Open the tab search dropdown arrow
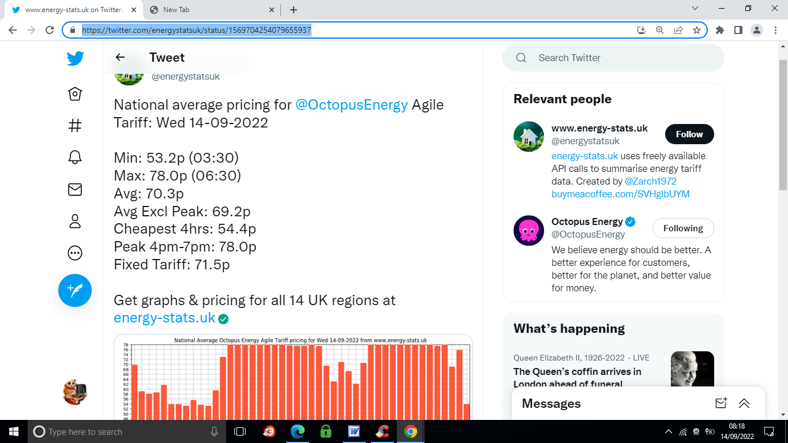788x443 pixels. pos(695,9)
